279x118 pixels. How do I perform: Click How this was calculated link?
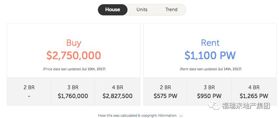137,115
